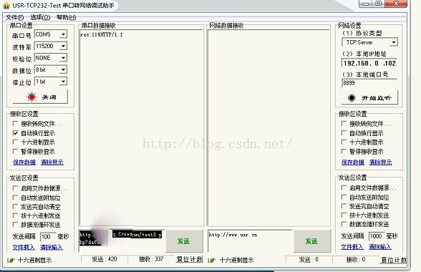Click network send box containing http://www.usr.cn

[x=251, y=241]
